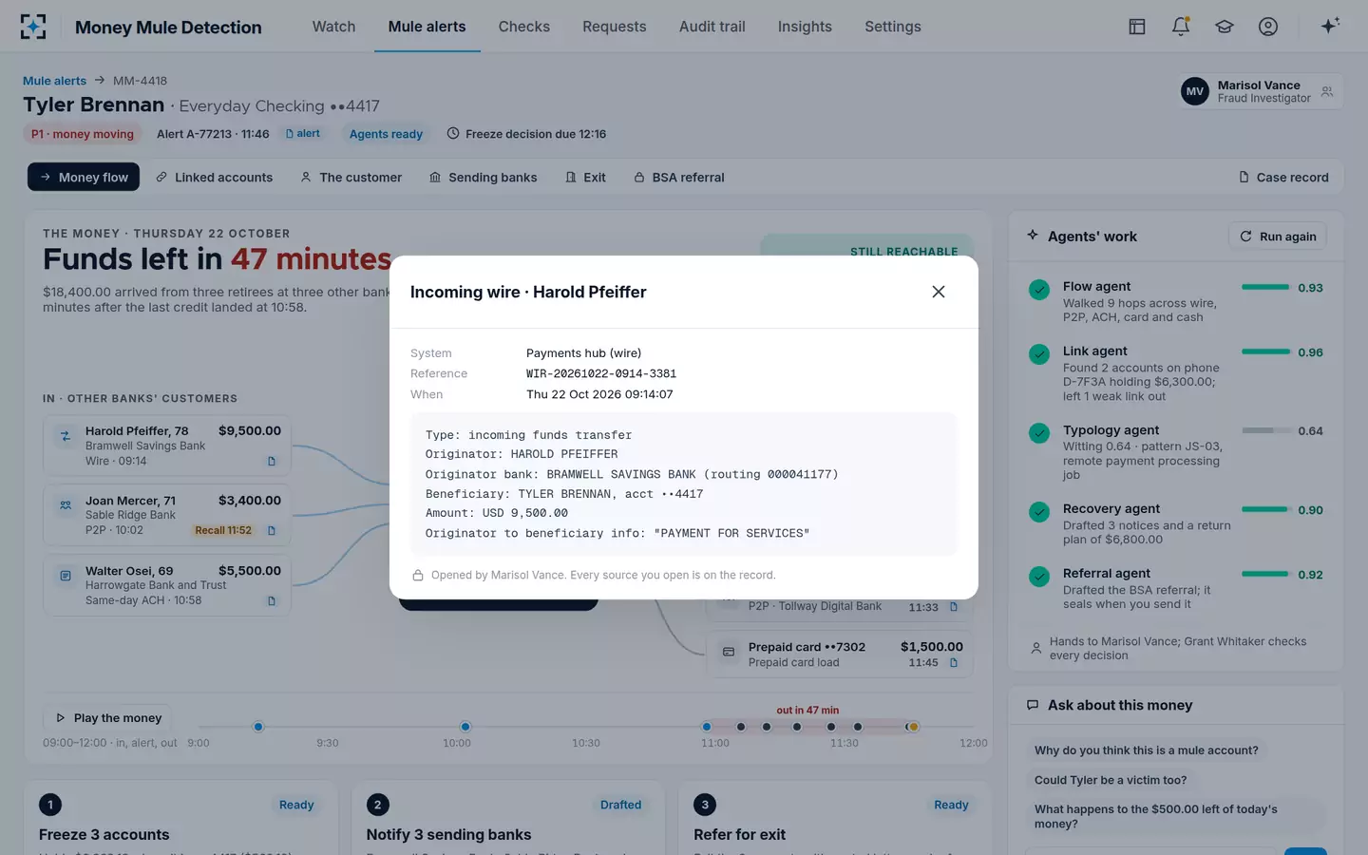Image resolution: width=1368 pixels, height=855 pixels.
Task: Open Notify 3 sending banks step card
Action: tap(508, 818)
